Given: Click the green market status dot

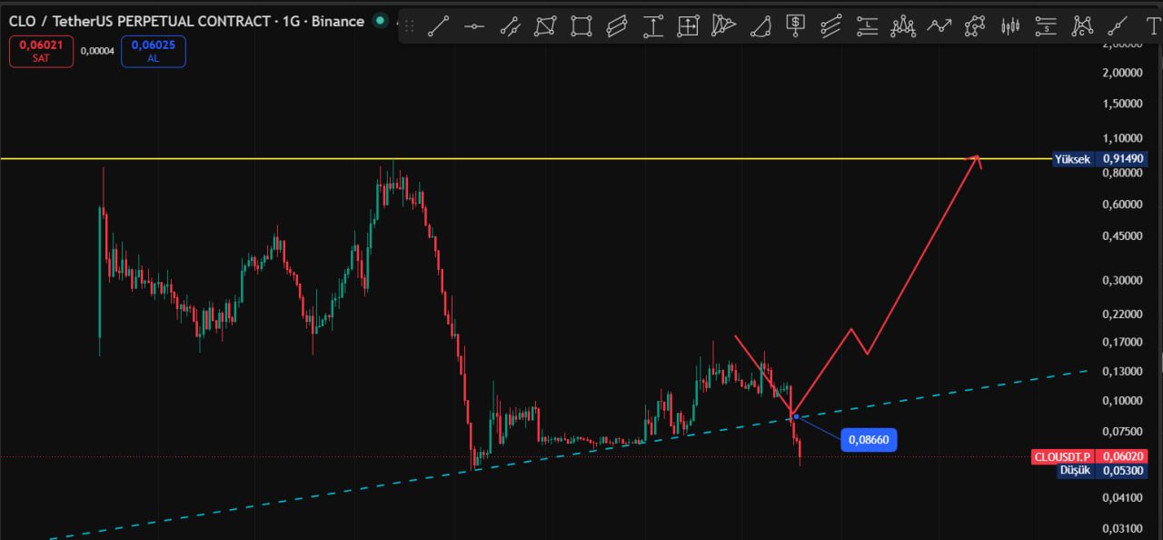Looking at the screenshot, I should pyautogui.click(x=380, y=21).
